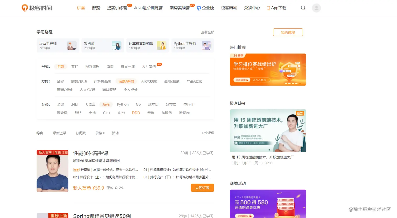Open the 计算机基础知识 learning path card
The height and width of the screenshot is (218, 397).
pyautogui.click(x=148, y=45)
